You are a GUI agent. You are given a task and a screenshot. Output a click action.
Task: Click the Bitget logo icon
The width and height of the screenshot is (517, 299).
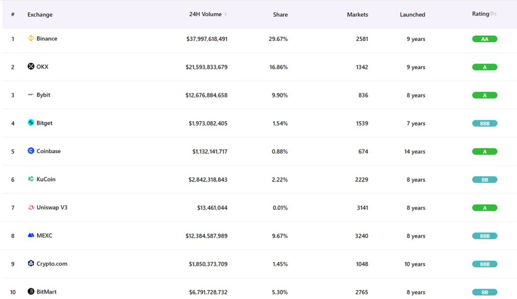tap(31, 123)
